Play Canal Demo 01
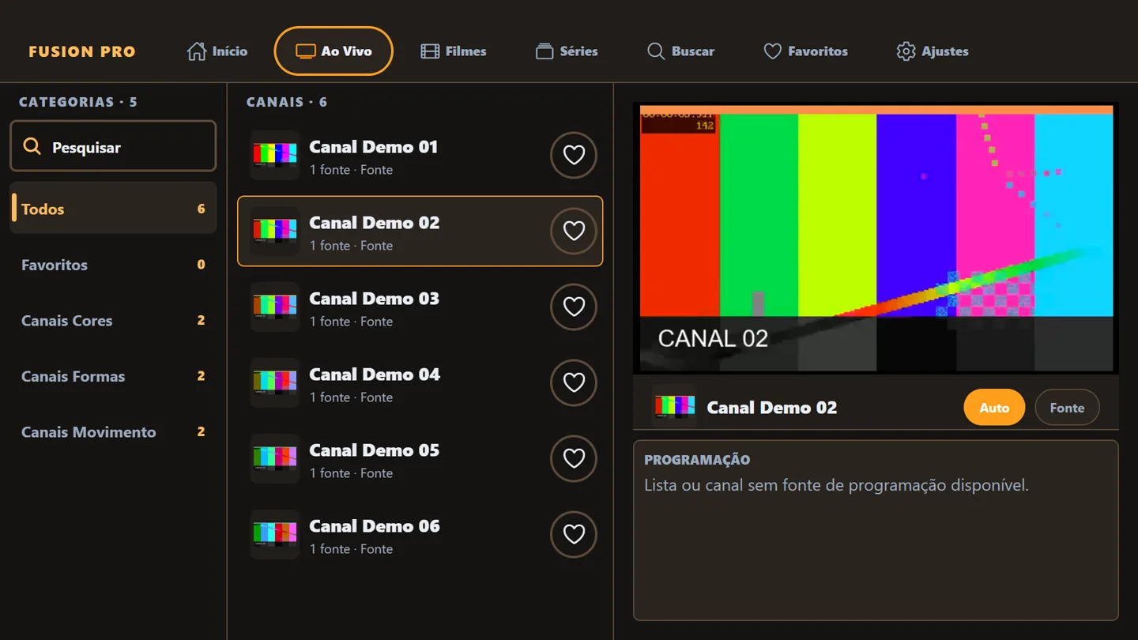1138x640 pixels. tap(420, 155)
